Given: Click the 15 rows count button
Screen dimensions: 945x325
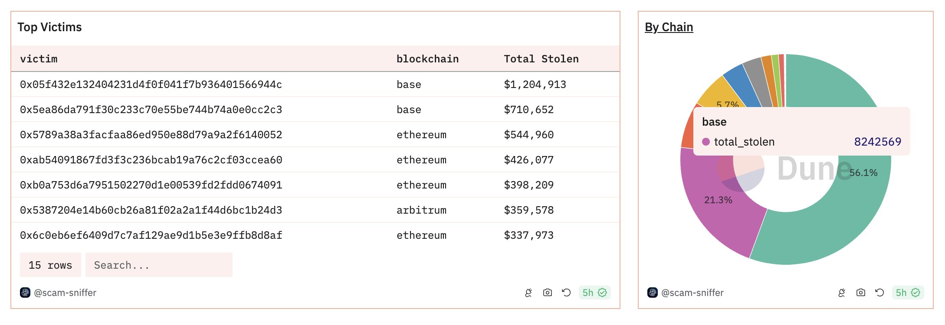Looking at the screenshot, I should coord(50,265).
